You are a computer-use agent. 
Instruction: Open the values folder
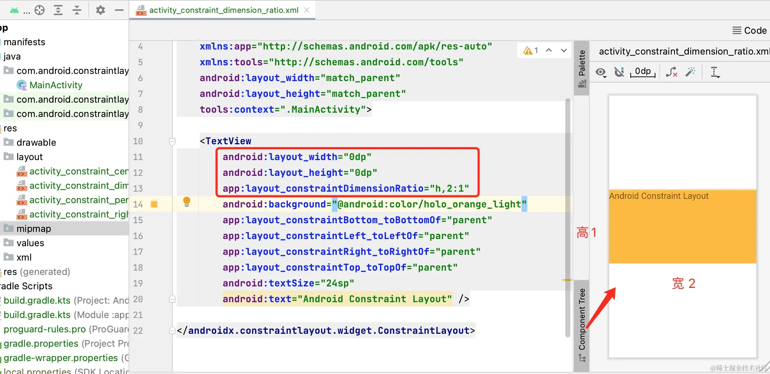[30, 243]
